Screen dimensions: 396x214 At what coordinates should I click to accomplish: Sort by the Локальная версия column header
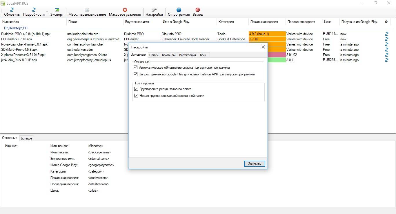point(267,22)
